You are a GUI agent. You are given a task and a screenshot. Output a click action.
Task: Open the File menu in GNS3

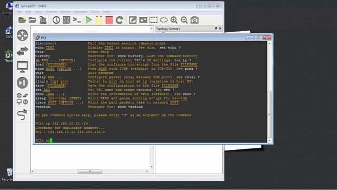pyautogui.click(x=19, y=12)
